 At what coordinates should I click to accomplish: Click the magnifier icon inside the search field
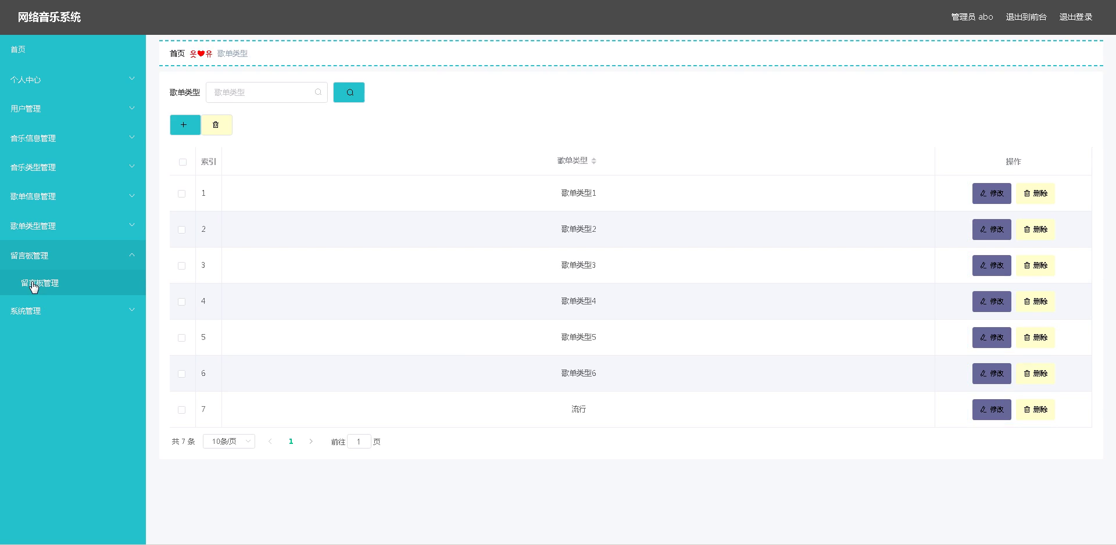(318, 92)
